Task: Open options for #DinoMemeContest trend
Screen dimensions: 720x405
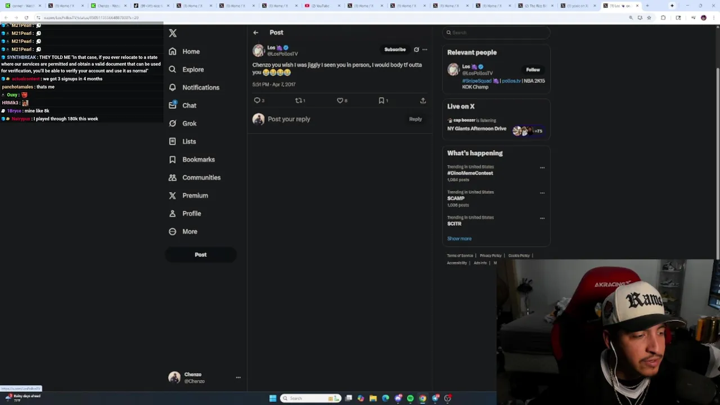Action: 542,168
